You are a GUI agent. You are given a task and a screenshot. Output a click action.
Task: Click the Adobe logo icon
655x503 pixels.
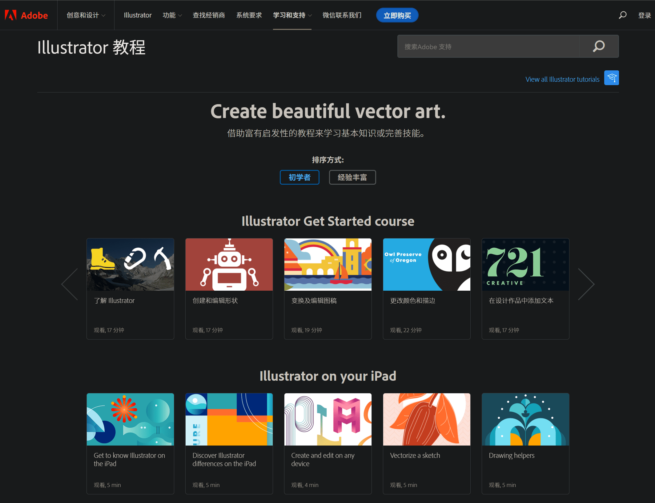11,15
